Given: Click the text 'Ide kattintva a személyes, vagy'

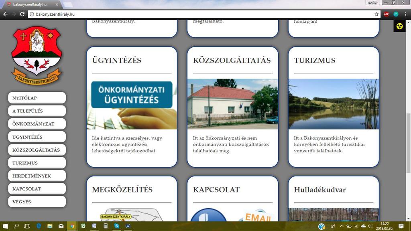Looking at the screenshot, I should (127, 138).
